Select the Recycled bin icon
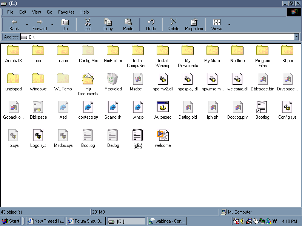Image resolution: width=302 pixels, height=226 pixels. point(113,79)
